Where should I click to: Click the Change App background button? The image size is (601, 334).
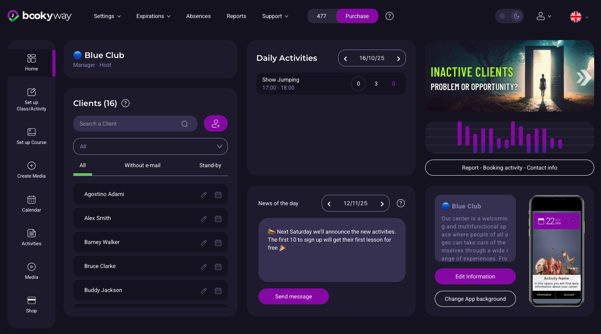tap(475, 299)
